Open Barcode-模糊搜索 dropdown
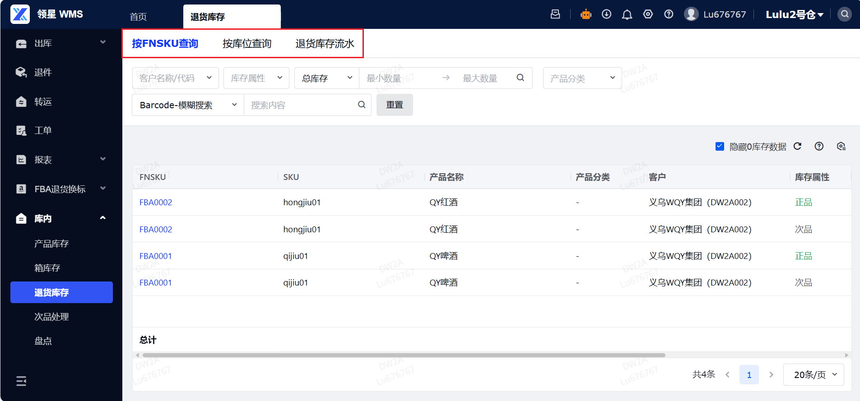 coord(188,105)
